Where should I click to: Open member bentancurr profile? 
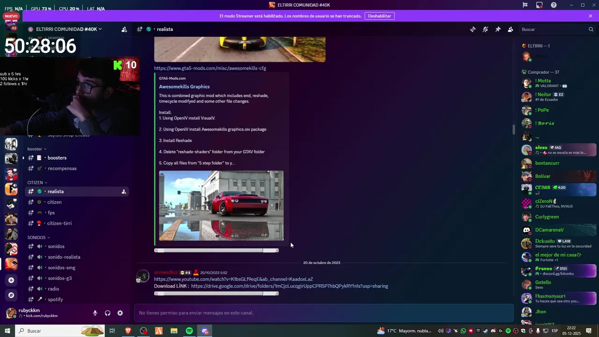[559, 163]
